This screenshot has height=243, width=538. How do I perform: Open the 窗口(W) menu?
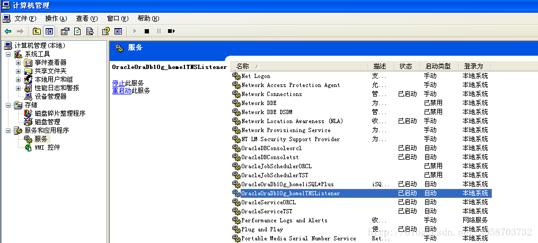click(x=118, y=19)
